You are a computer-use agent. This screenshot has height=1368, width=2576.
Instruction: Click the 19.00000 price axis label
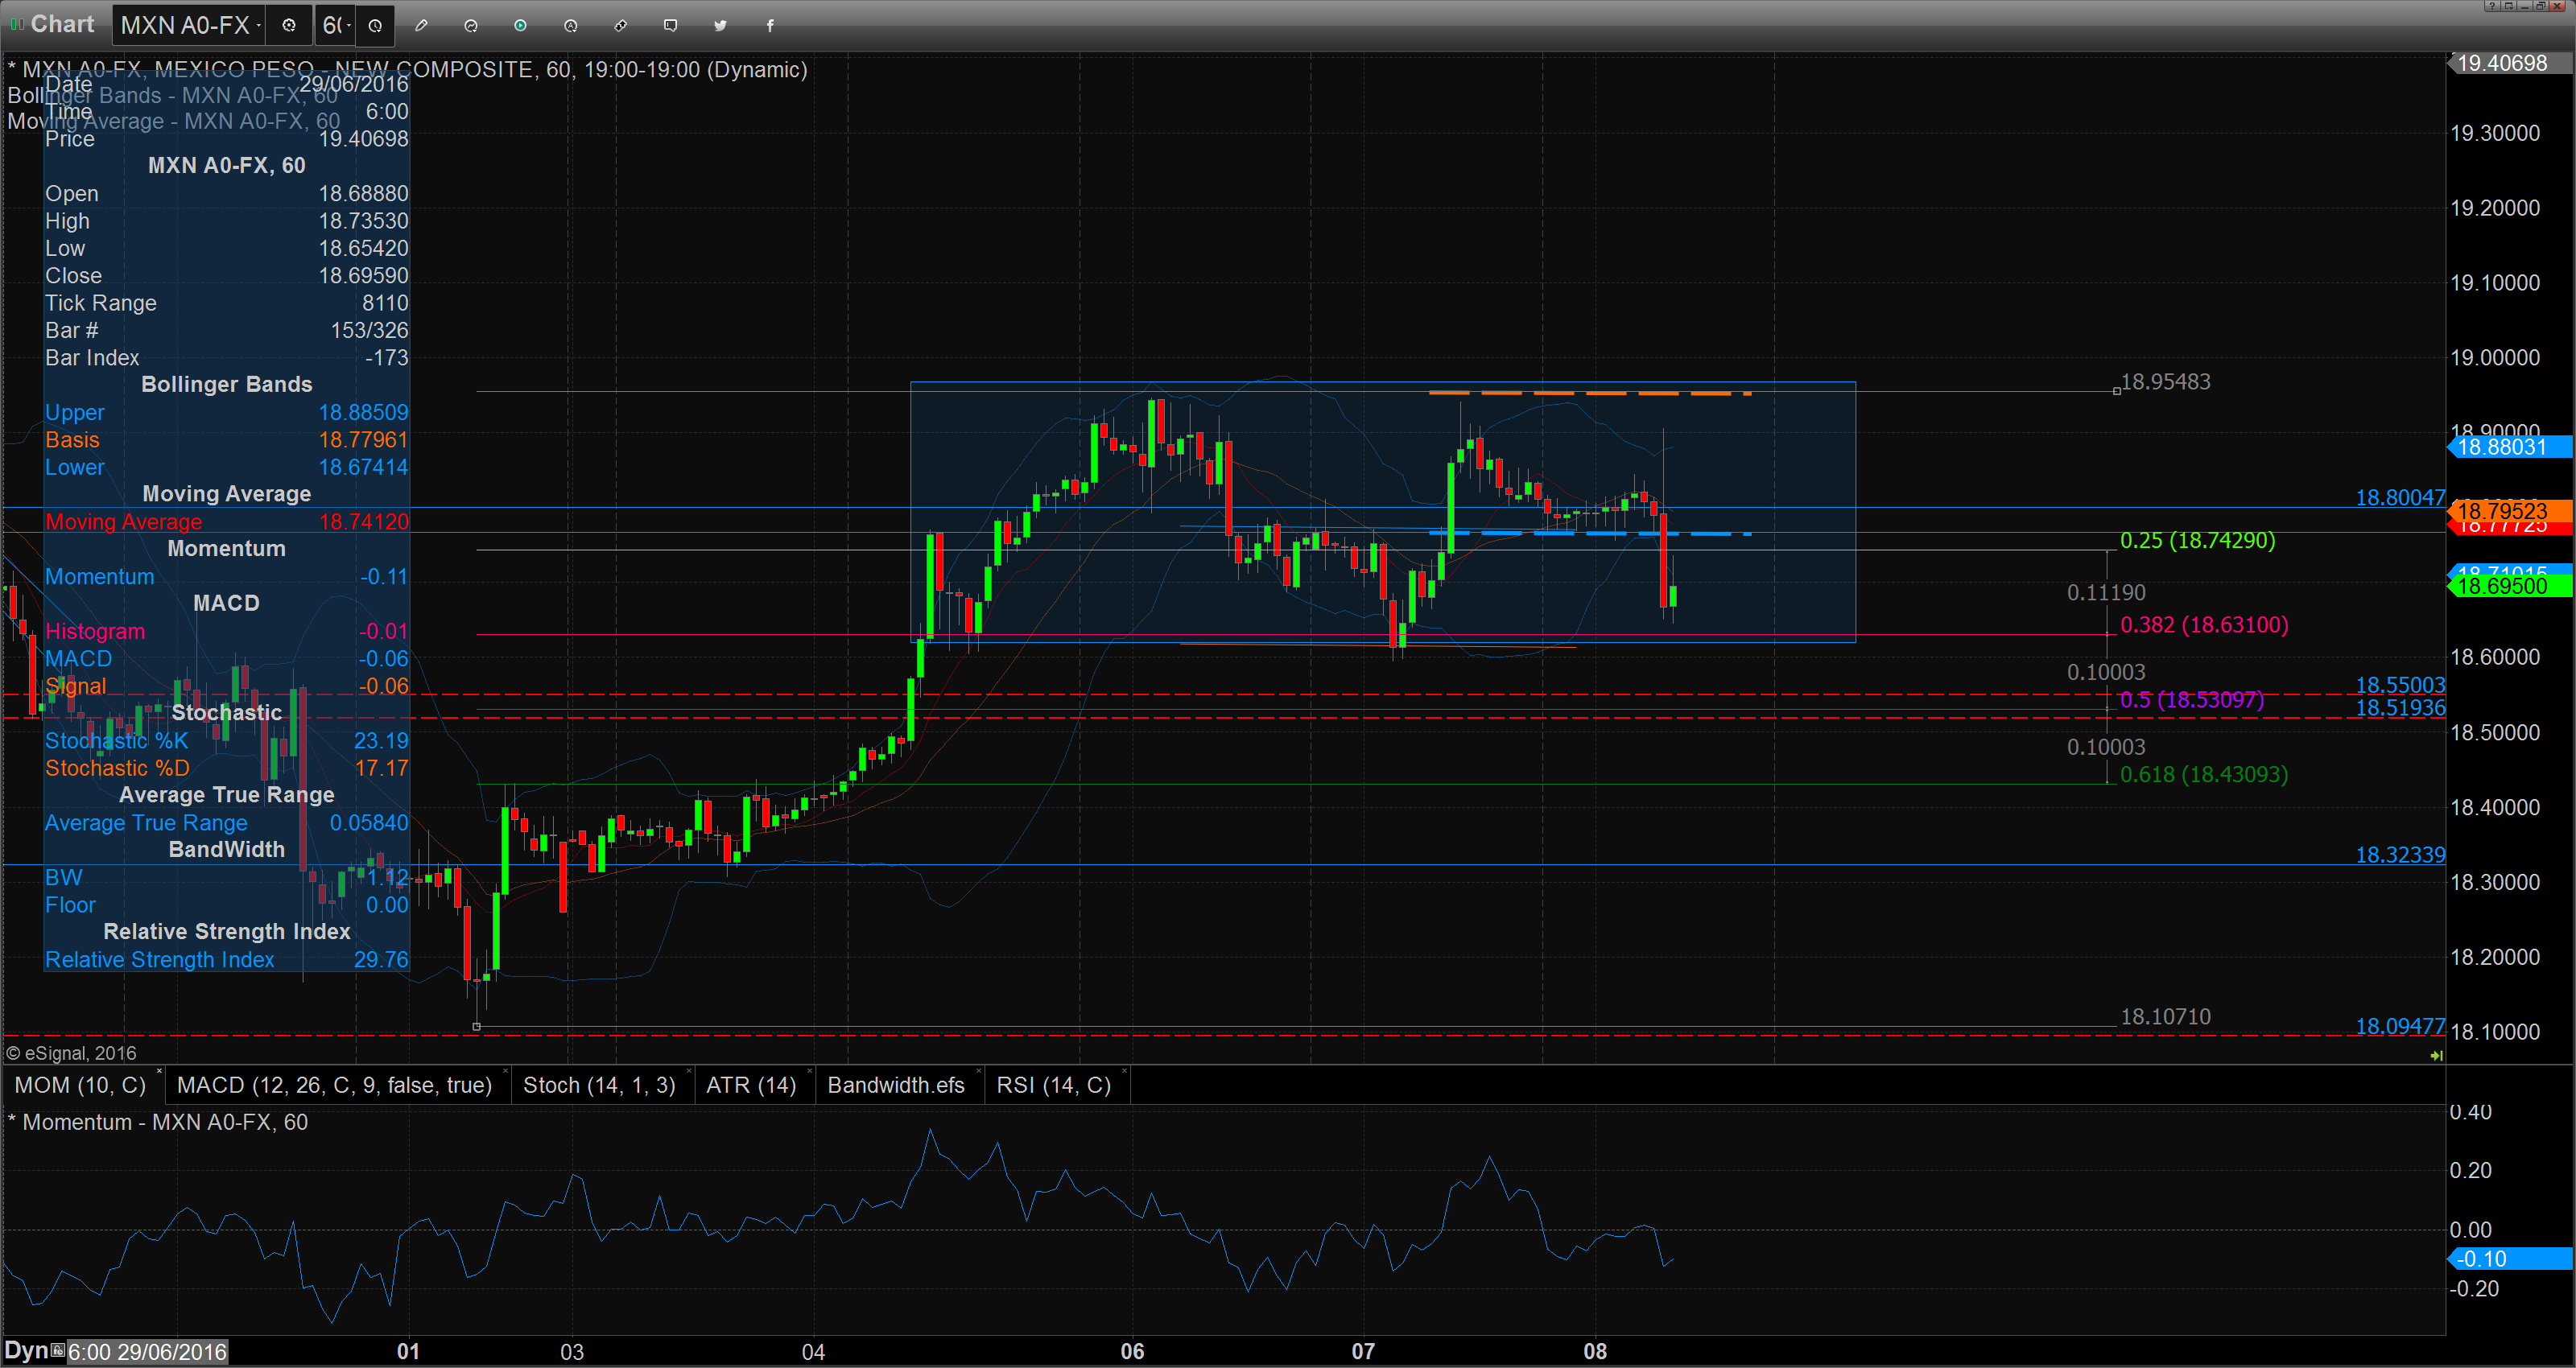[x=2495, y=358]
